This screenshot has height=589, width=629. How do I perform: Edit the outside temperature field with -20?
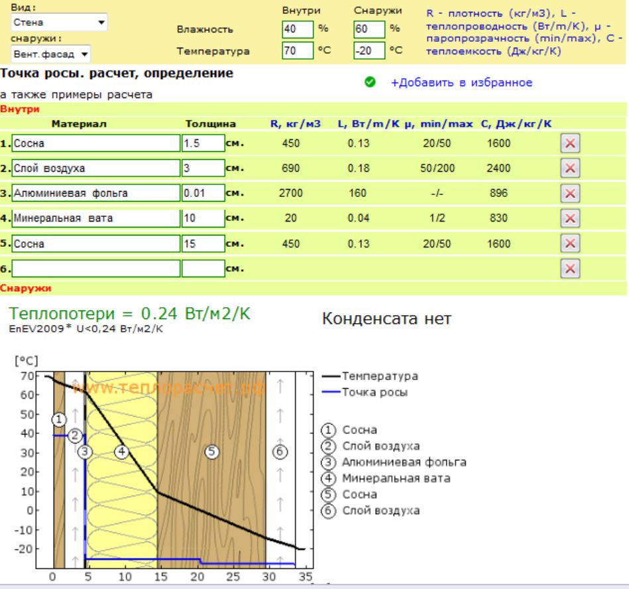363,50
